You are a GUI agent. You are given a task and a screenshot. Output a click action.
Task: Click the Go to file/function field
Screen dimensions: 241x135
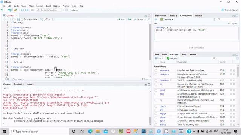pos(49,10)
